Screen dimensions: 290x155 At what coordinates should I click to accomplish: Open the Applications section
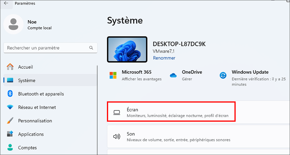tap(31, 134)
